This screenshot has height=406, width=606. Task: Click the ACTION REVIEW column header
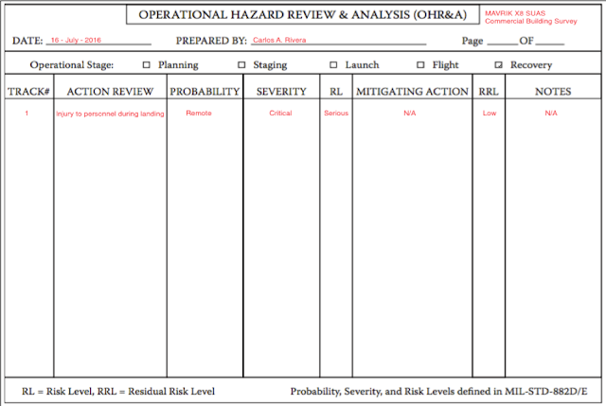tap(110, 92)
